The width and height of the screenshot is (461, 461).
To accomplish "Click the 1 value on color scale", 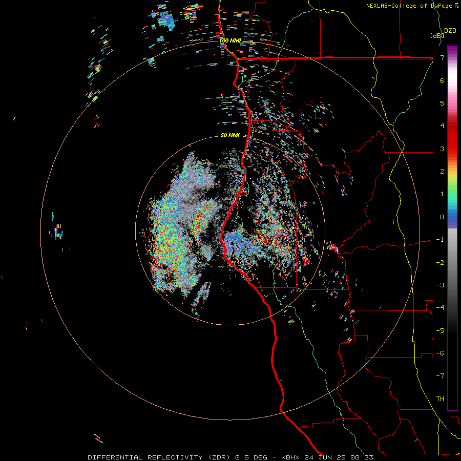I will coord(442,194).
